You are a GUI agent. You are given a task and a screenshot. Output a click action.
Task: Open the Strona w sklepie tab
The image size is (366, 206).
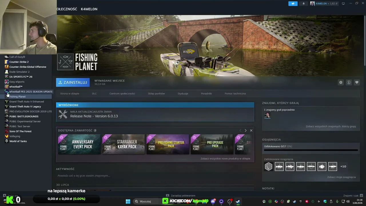(x=69, y=94)
